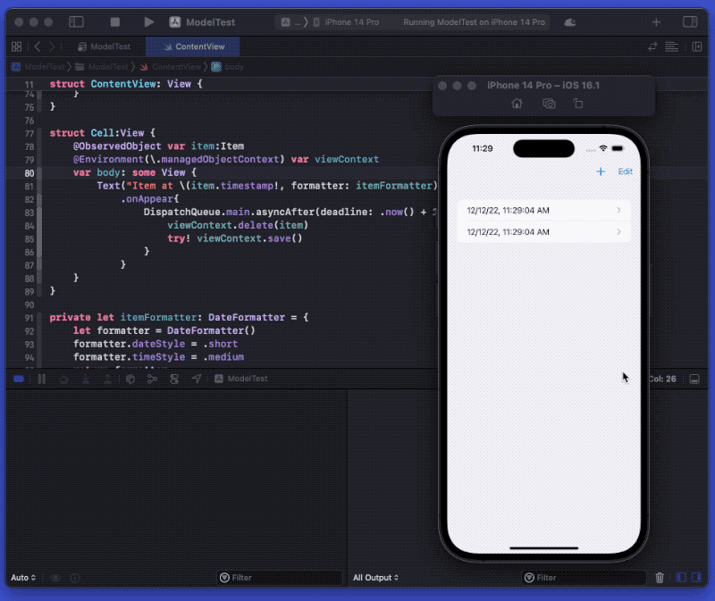
Task: Choose iPhone 14 Pro run destination
Action: [x=347, y=21]
